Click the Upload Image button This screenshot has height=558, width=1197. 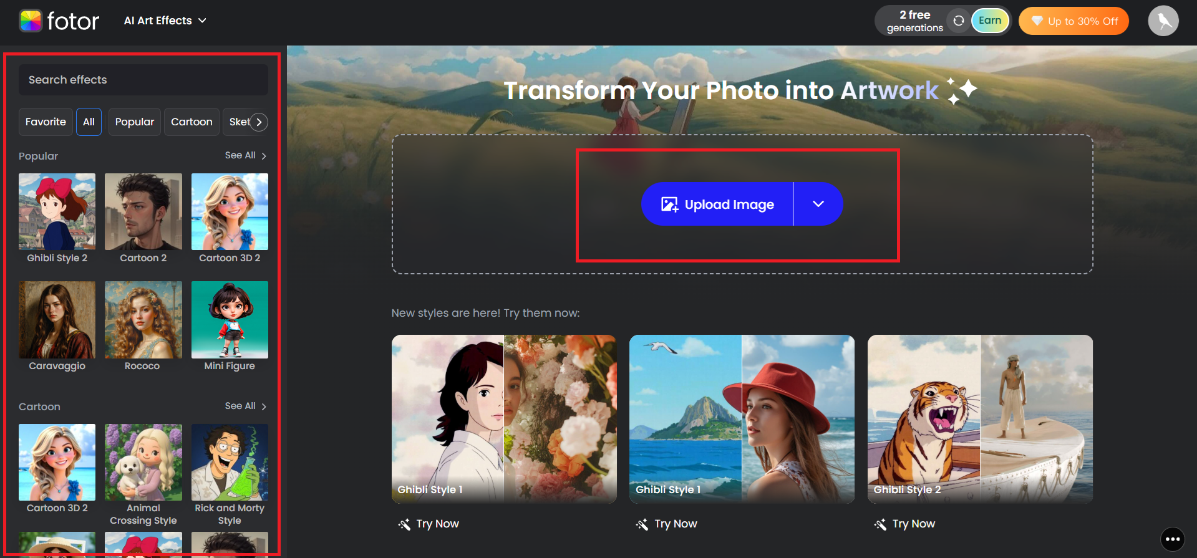coord(717,204)
